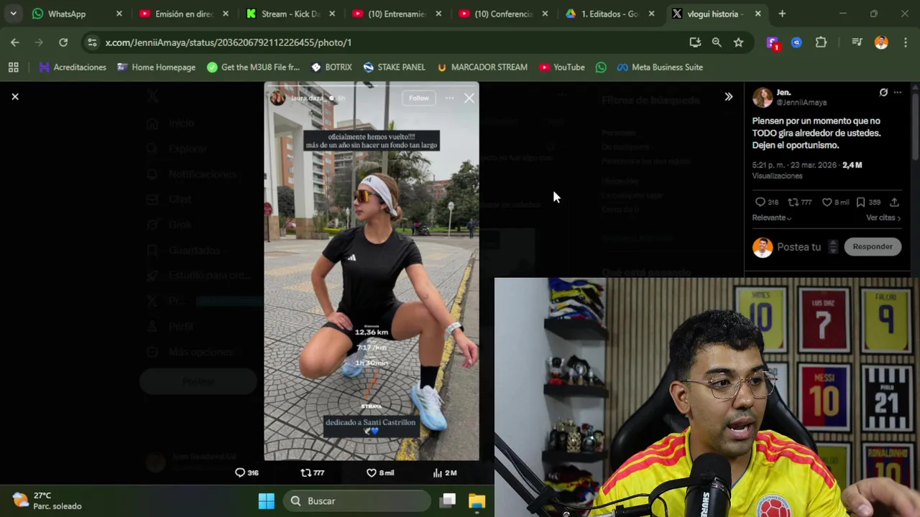Open purple extension with red badge 1

[x=773, y=43]
